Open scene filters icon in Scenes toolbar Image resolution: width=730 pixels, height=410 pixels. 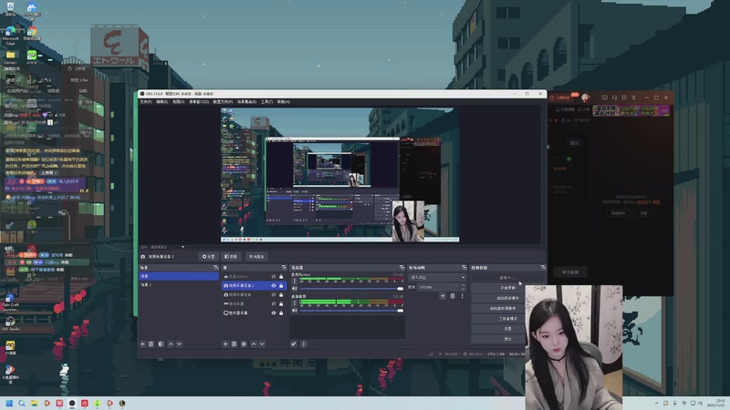[161, 344]
